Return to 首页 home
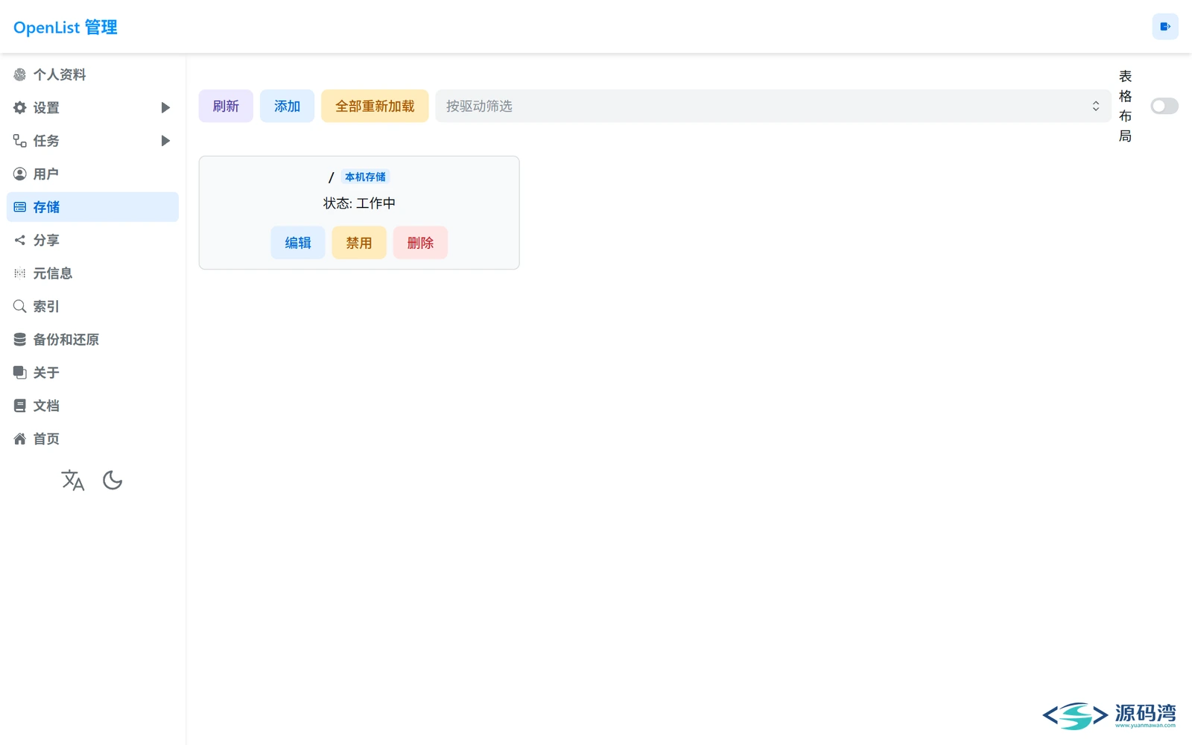The width and height of the screenshot is (1192, 745). pyautogui.click(x=92, y=439)
